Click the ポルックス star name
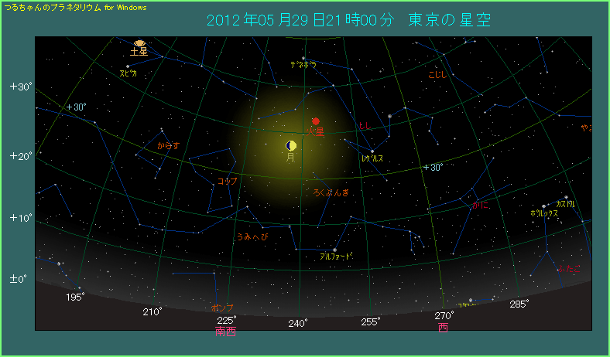The height and width of the screenshot is (357, 610). (x=544, y=213)
